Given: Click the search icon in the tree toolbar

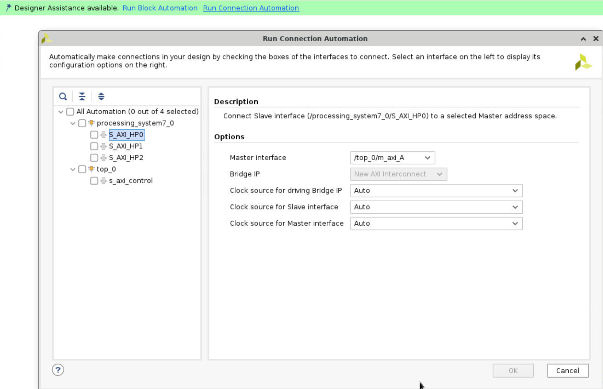Looking at the screenshot, I should (63, 96).
